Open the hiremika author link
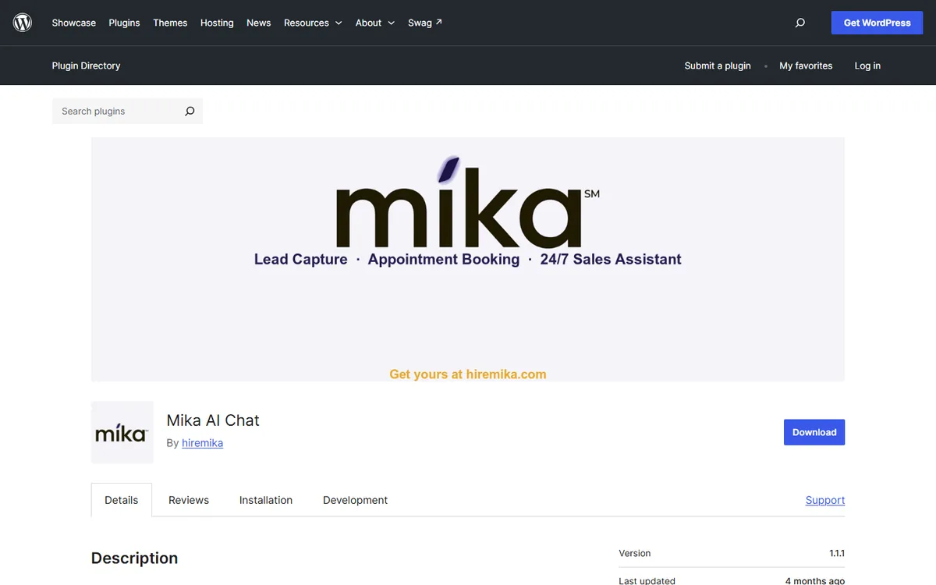 [202, 443]
